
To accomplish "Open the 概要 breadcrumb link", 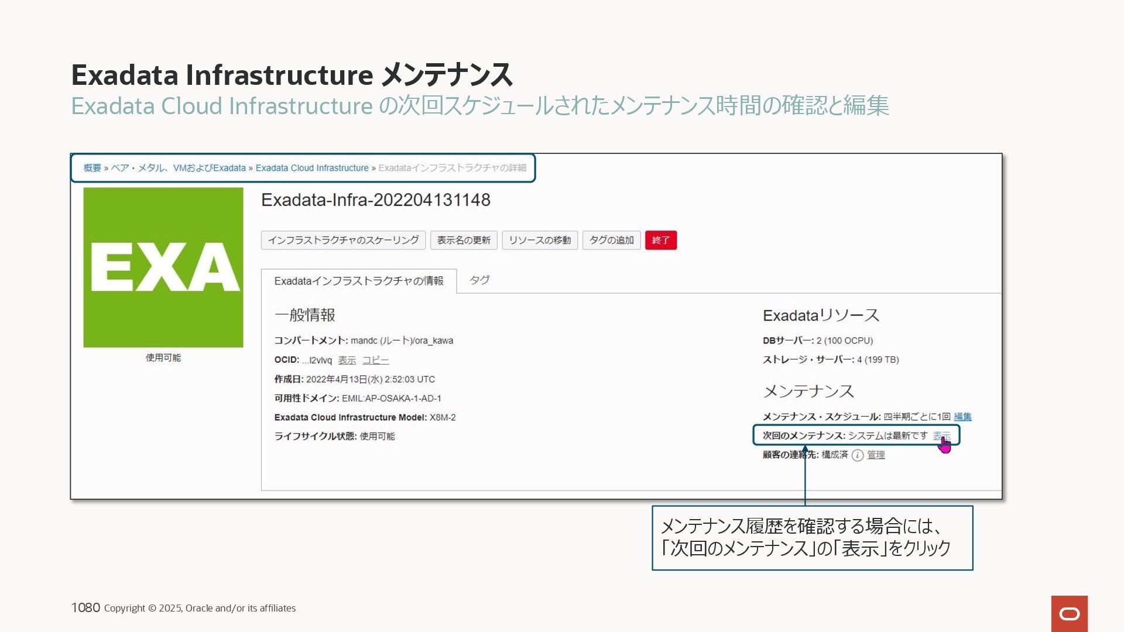I will 92,168.
